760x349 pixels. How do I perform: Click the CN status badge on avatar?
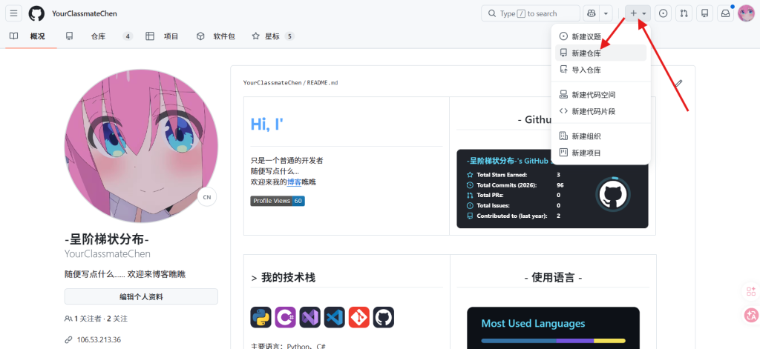pos(207,197)
